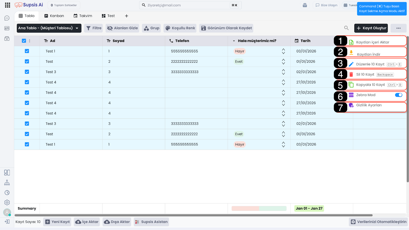This screenshot has height=230, width=409.
Task: Expand the Hala müşterimiz mi? dropdown in first row
Action: (283, 51)
